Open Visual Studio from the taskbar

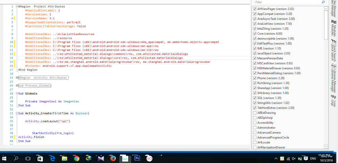coord(101,158)
